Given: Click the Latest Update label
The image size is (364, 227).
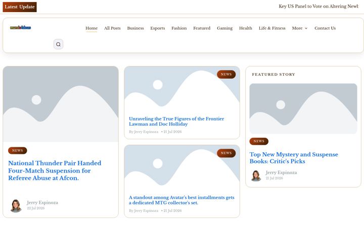Looking at the screenshot, I should click(x=20, y=7).
